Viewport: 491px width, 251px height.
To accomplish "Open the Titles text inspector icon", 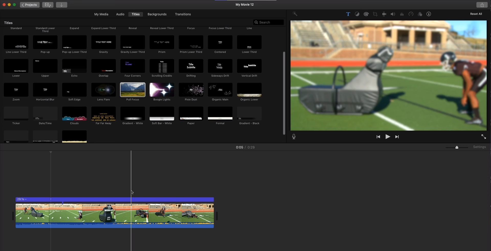I will point(348,14).
